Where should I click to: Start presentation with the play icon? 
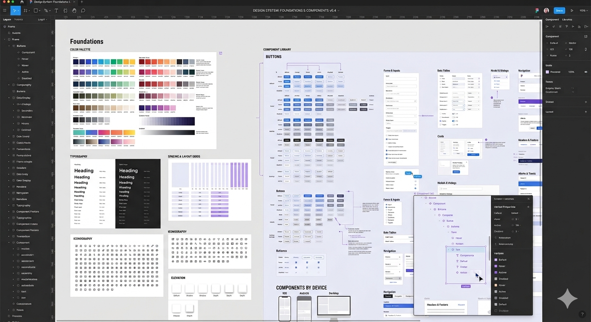pos(572,10)
